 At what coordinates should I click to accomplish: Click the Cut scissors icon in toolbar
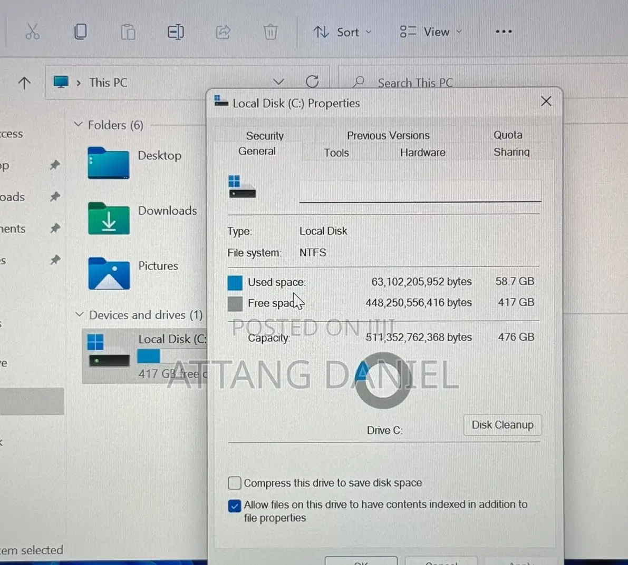pos(33,32)
